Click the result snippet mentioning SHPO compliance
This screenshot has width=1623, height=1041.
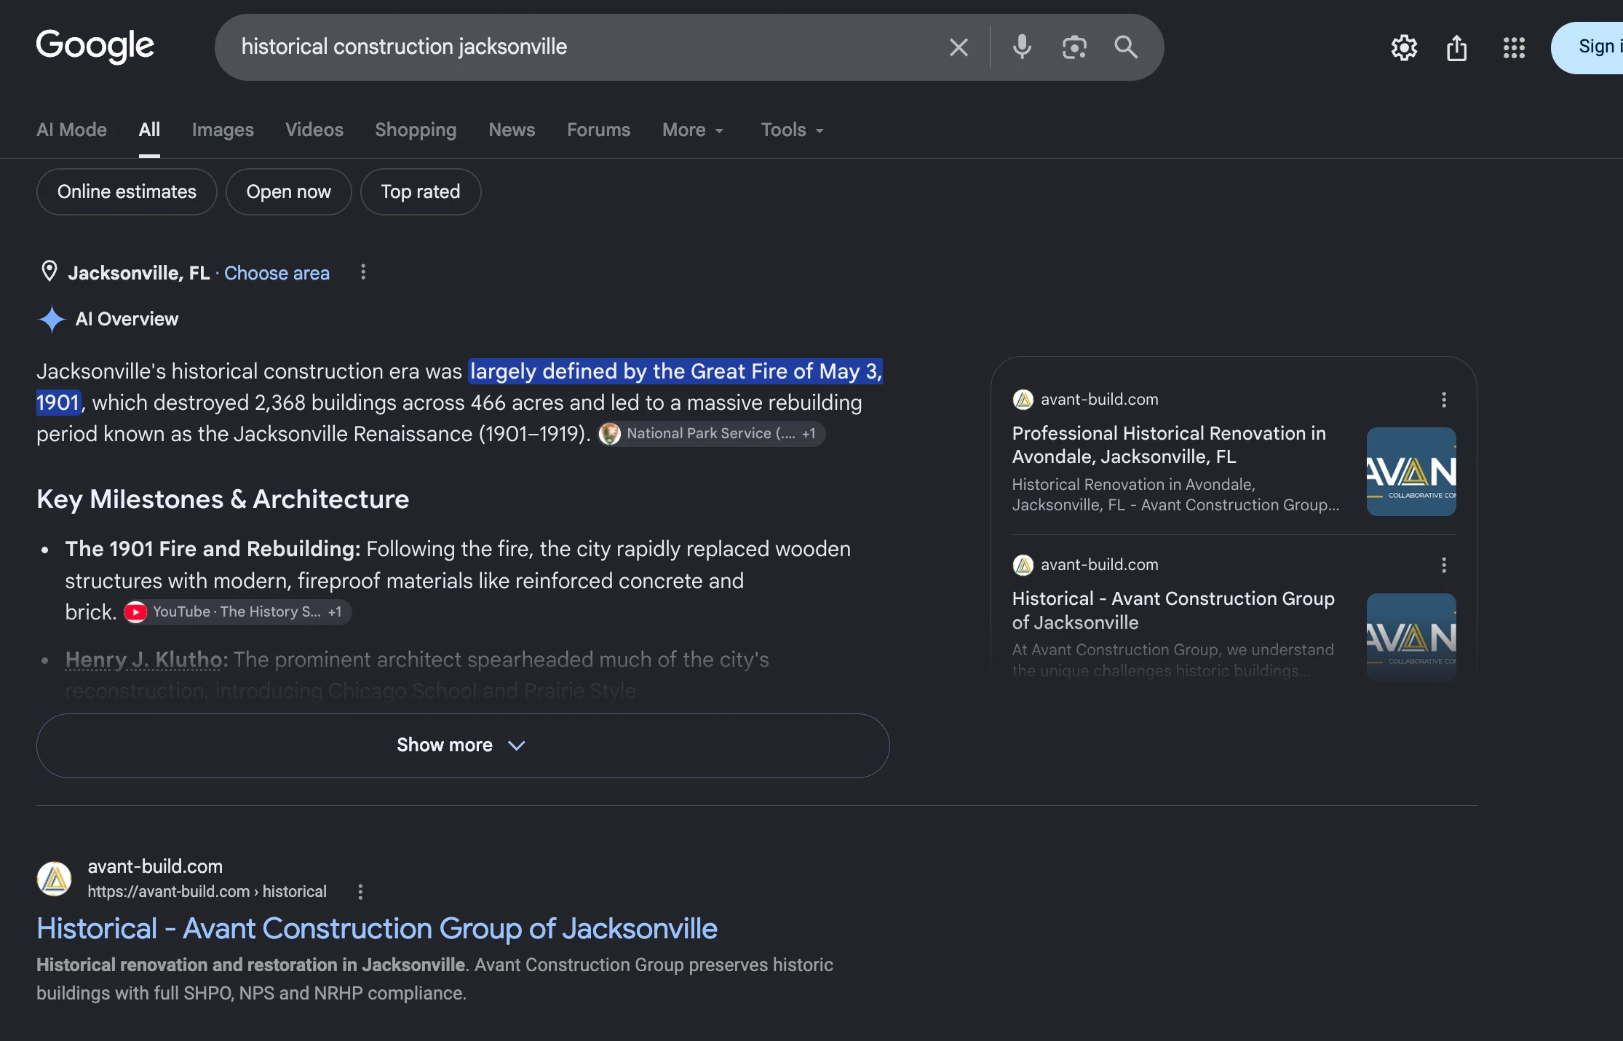click(434, 979)
